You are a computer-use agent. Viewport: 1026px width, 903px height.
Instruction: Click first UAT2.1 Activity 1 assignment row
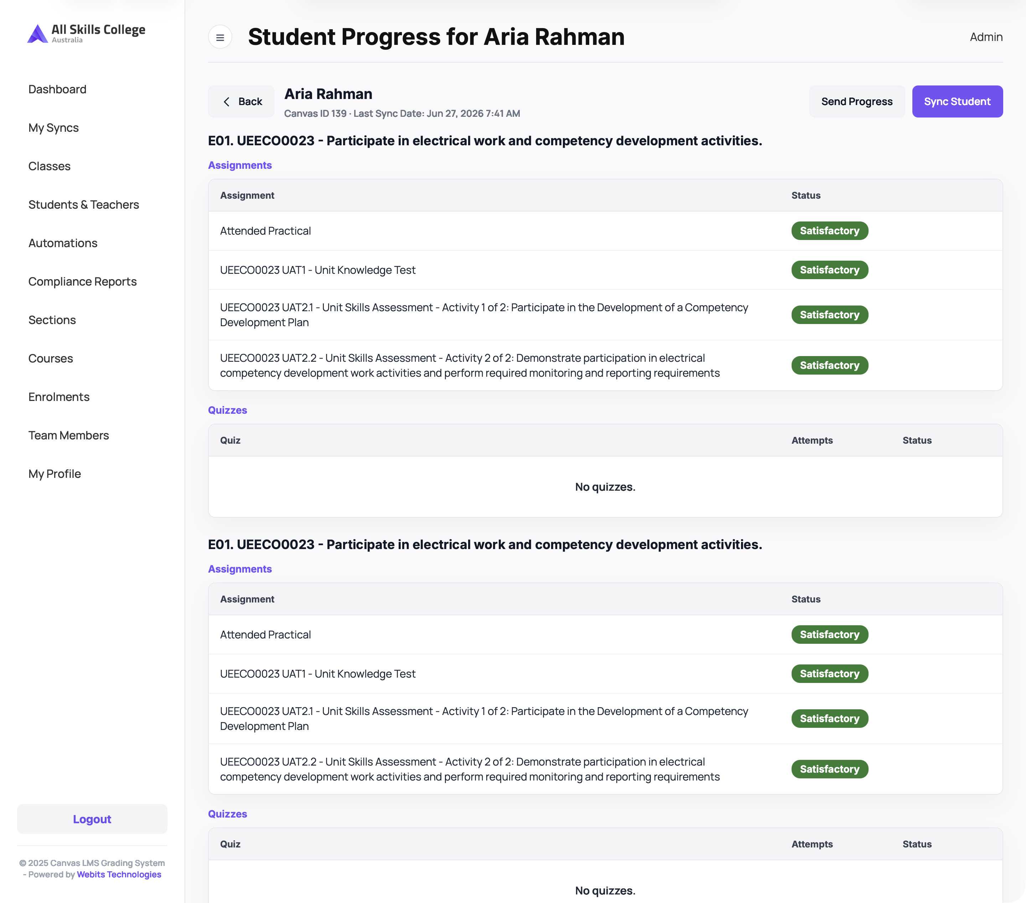coord(605,315)
